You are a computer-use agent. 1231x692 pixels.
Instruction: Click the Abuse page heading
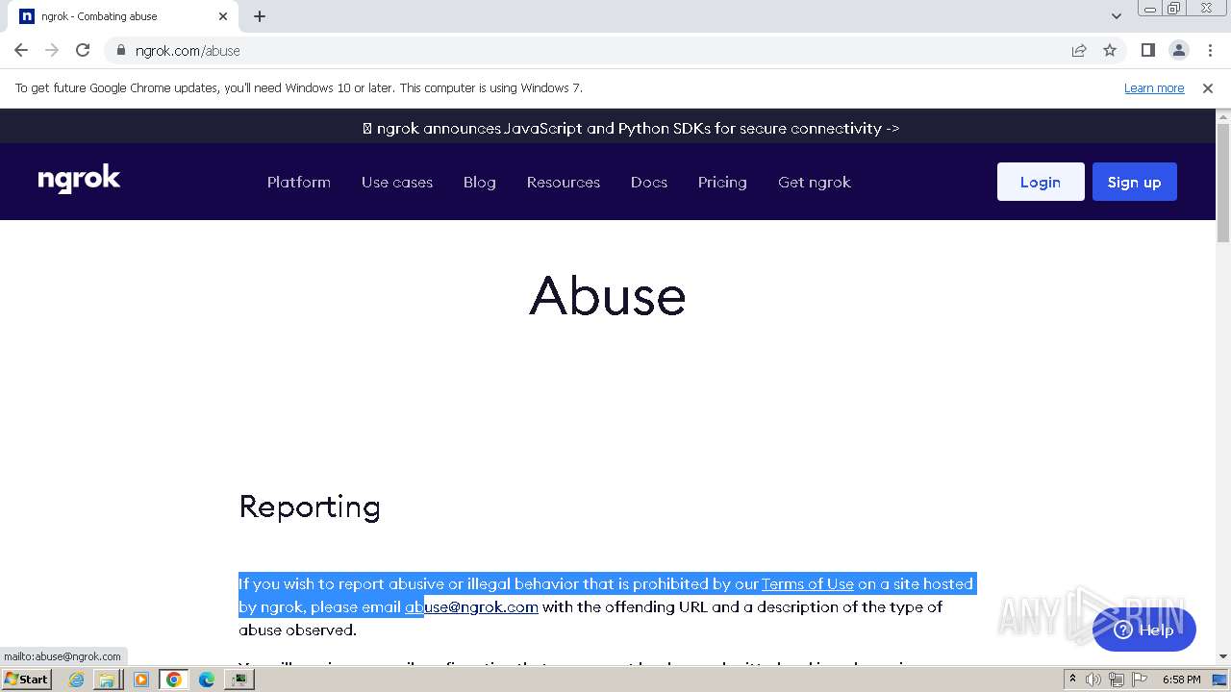[x=608, y=295]
